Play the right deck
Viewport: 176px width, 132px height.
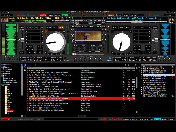click(115, 54)
